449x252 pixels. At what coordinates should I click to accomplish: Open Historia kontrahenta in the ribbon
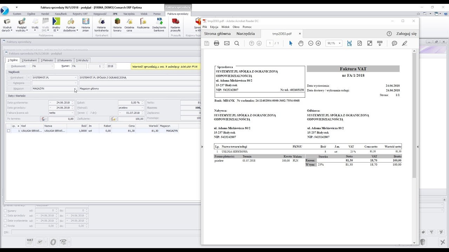(x=101, y=25)
